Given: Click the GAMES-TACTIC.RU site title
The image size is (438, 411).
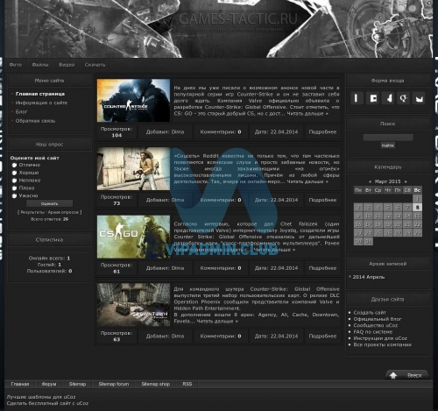Looking at the screenshot, I should [x=237, y=19].
